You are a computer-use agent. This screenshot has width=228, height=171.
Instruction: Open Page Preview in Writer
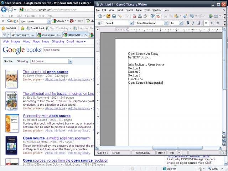click(x=145, y=16)
